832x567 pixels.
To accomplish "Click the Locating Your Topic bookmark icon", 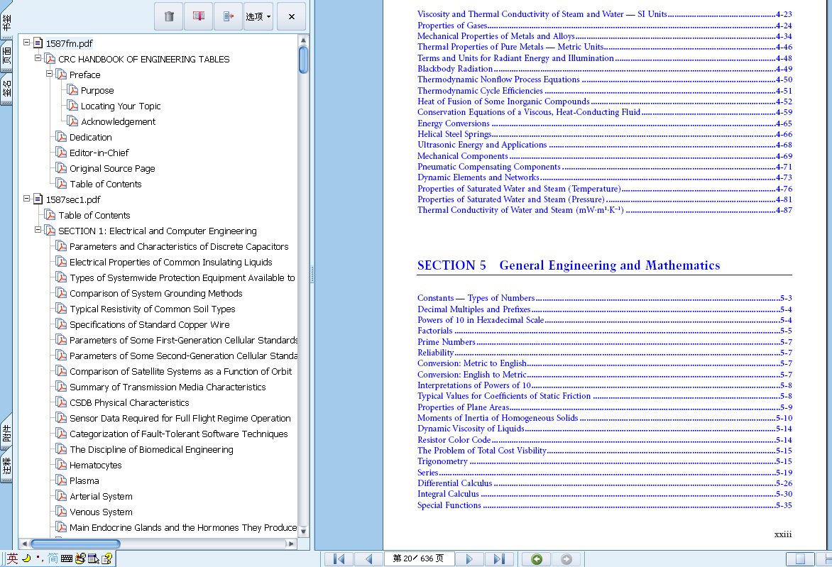I will click(72, 106).
